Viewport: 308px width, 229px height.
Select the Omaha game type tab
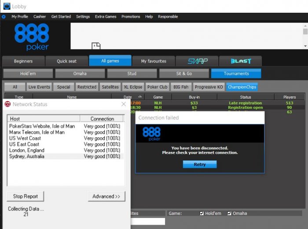(80, 74)
